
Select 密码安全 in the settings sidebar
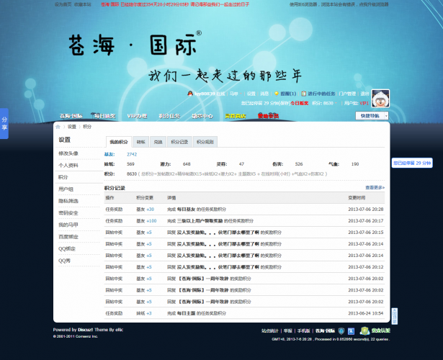68,213
